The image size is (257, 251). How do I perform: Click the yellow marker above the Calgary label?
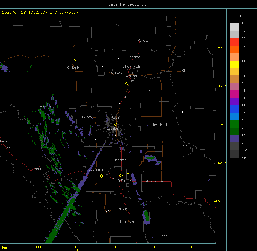pos(121,176)
